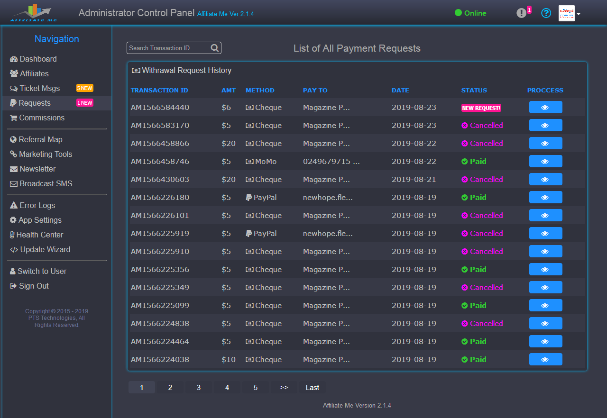Click the Affiliate Me logo

(x=33, y=13)
